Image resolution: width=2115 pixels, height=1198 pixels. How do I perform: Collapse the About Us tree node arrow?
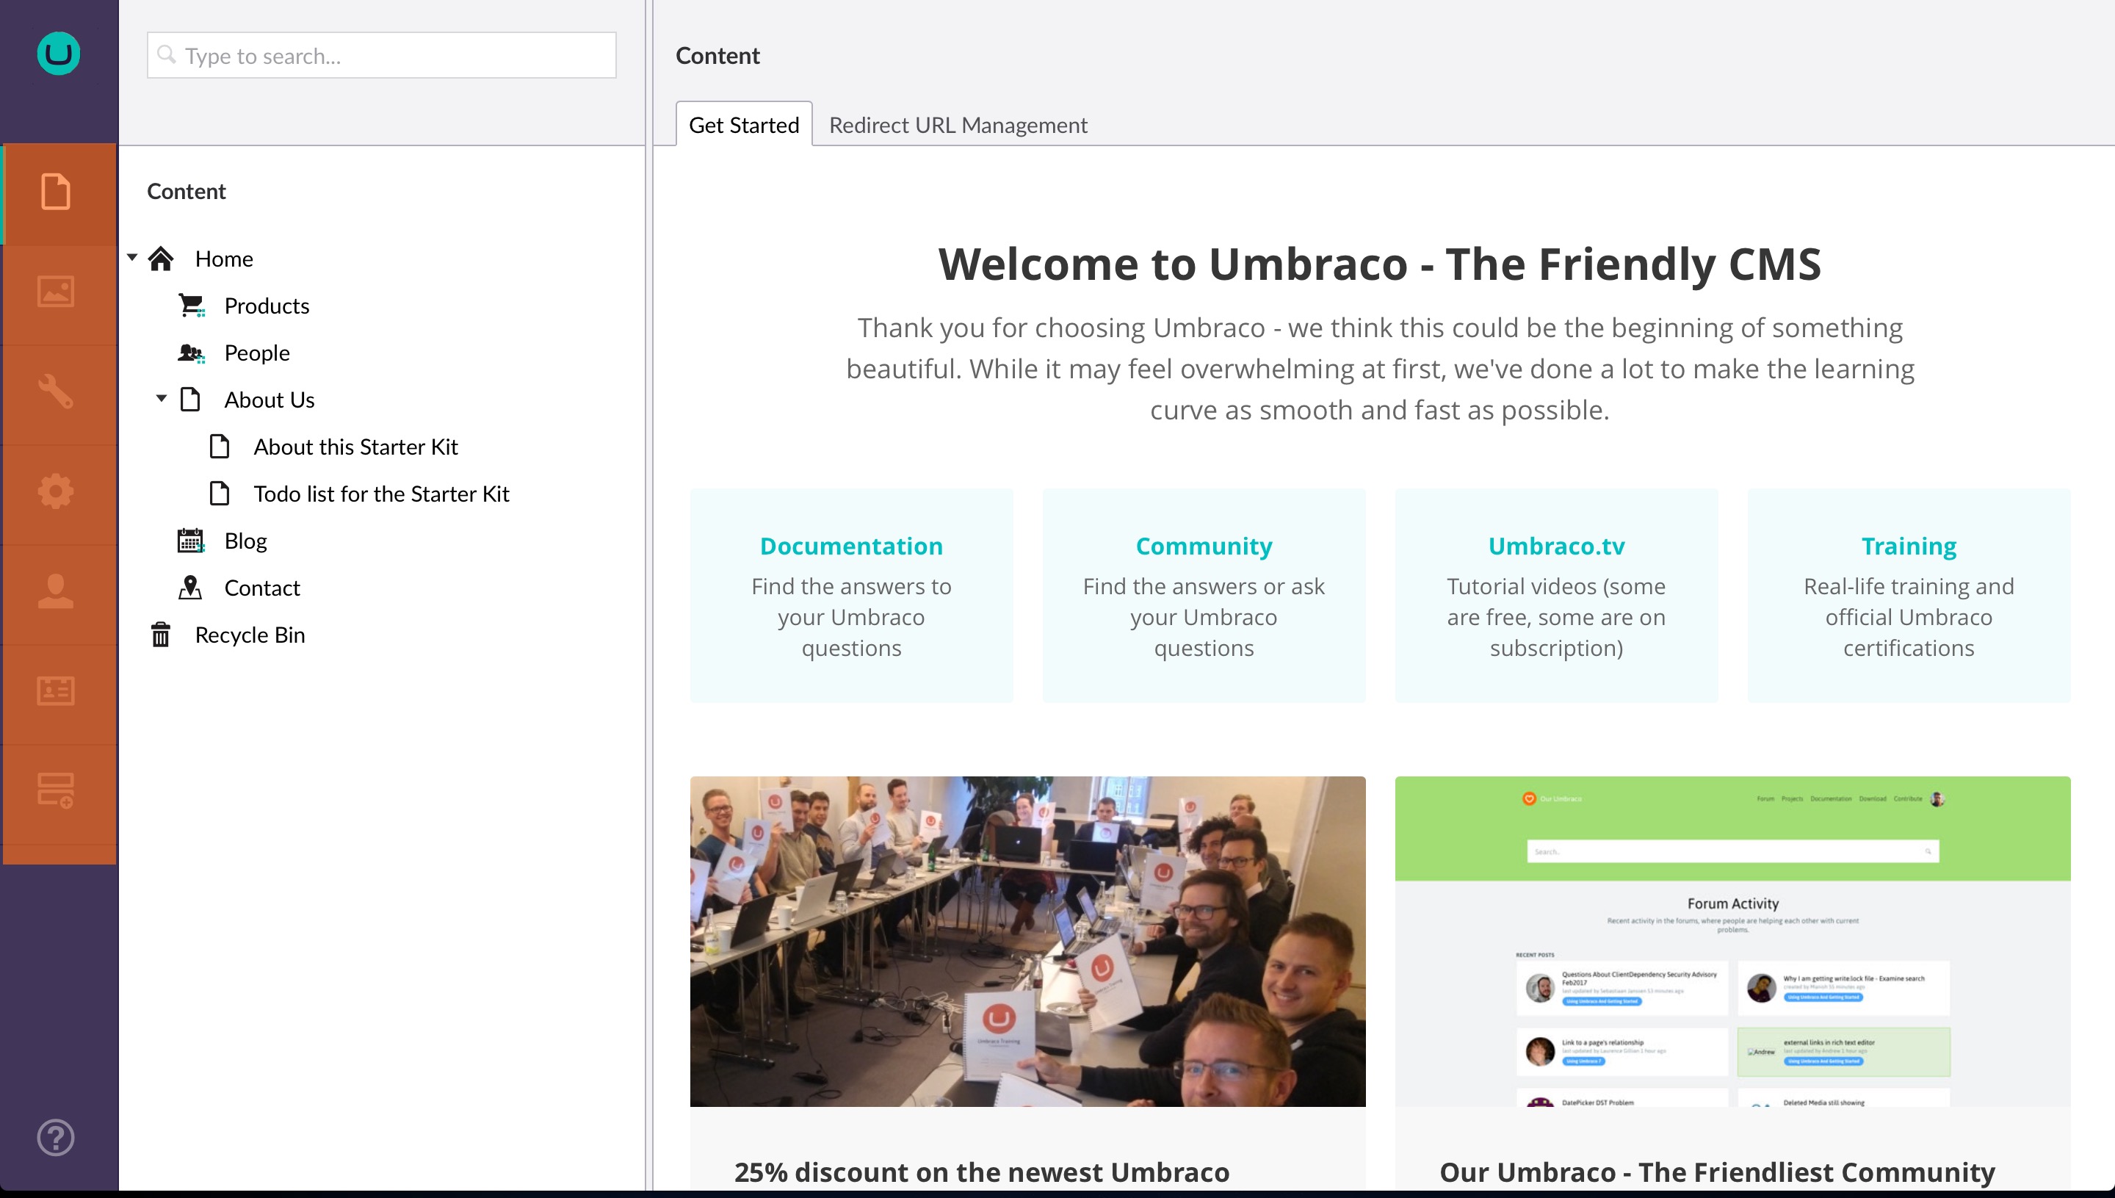[162, 398]
